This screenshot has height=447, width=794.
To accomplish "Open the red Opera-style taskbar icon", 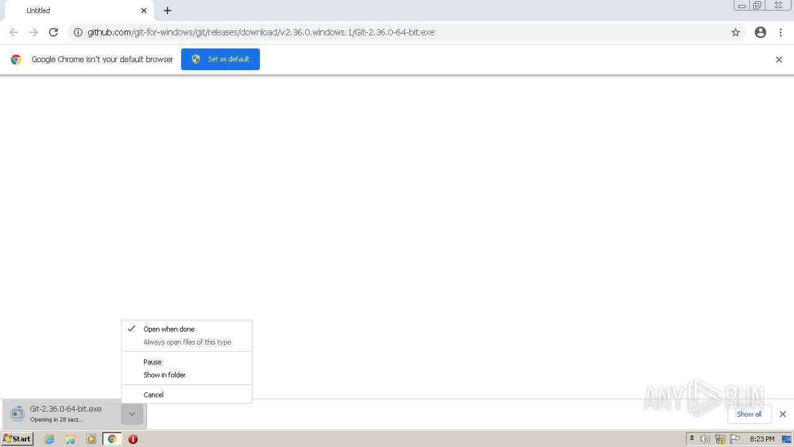I will pyautogui.click(x=133, y=439).
